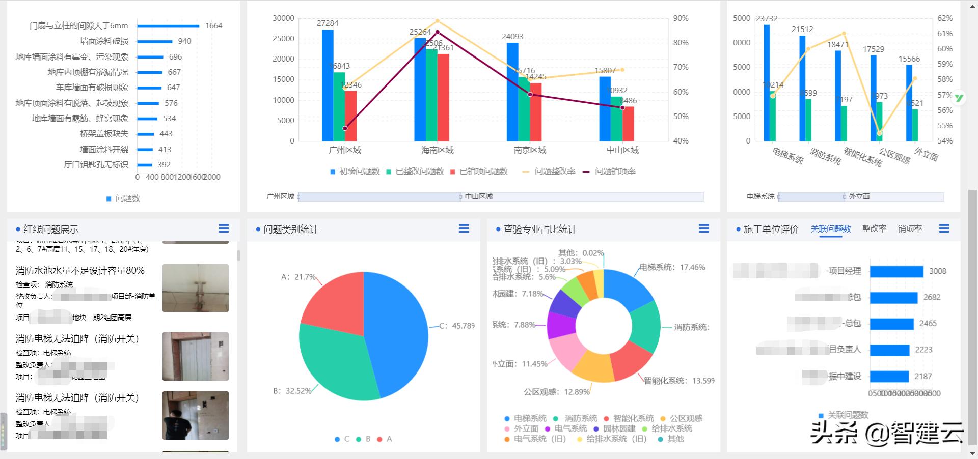Open the menu icon on 查验专业占比统计 panel
The height and width of the screenshot is (459, 978).
[704, 229]
